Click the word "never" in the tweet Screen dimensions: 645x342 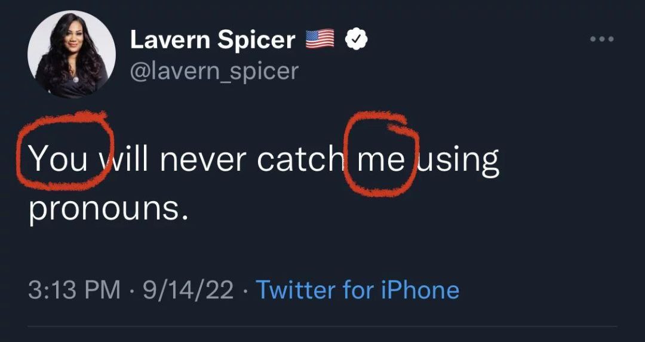tap(202, 160)
